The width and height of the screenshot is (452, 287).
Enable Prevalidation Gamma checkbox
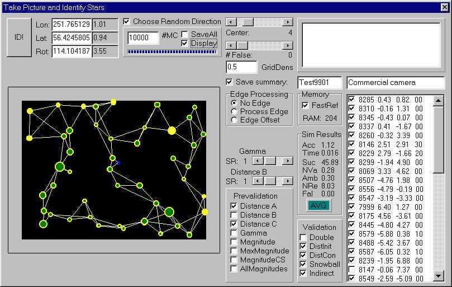click(234, 233)
